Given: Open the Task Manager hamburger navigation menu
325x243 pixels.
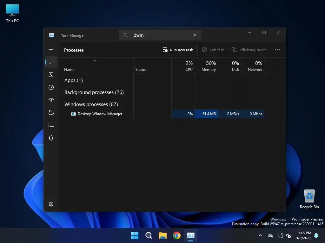Looking at the screenshot, I should click(x=51, y=49).
